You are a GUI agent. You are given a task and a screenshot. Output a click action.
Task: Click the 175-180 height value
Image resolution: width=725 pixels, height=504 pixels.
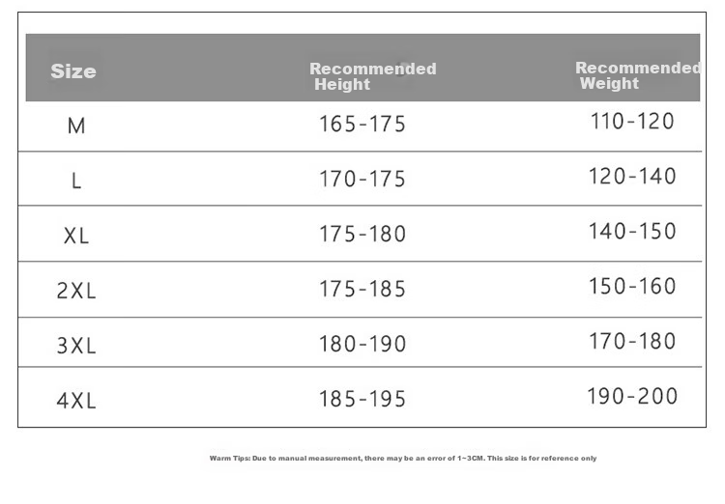pos(362,234)
